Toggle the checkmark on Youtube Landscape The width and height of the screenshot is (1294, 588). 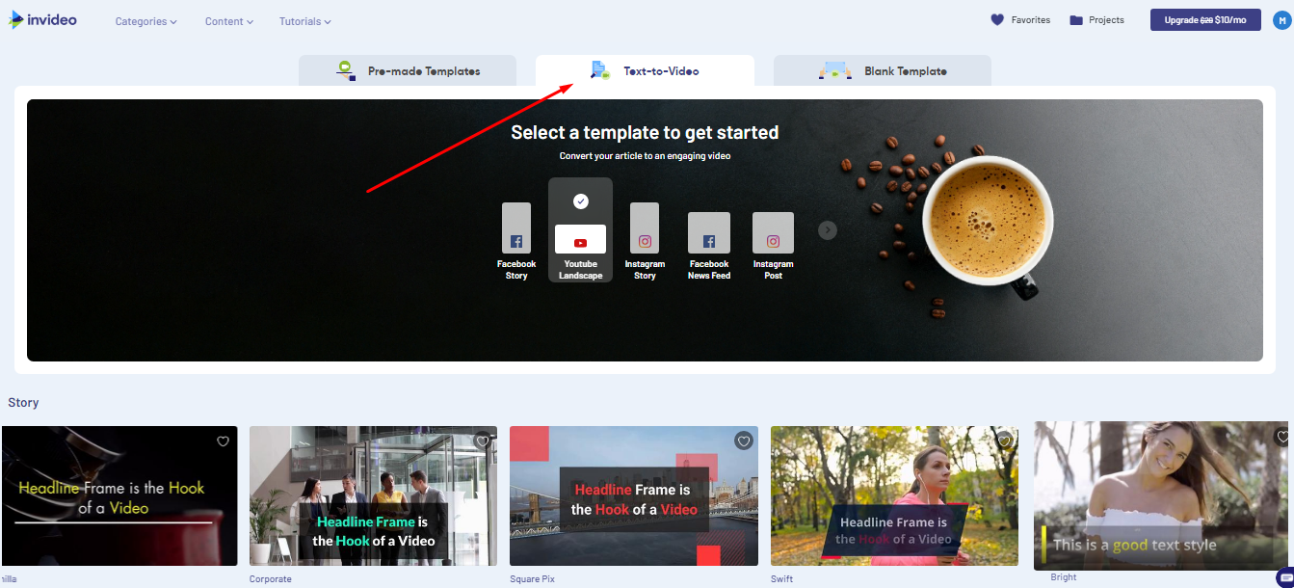580,201
